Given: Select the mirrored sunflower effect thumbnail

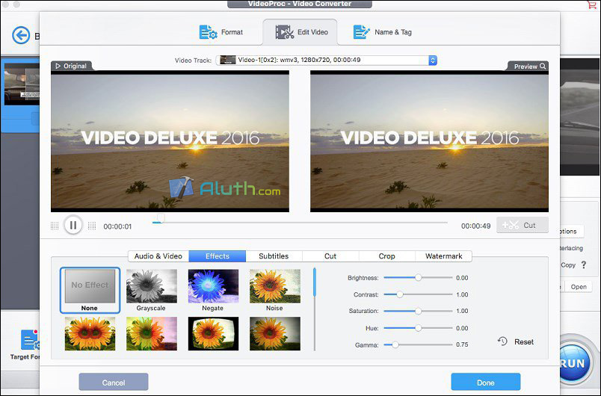Looking at the screenshot, I should click(x=90, y=333).
